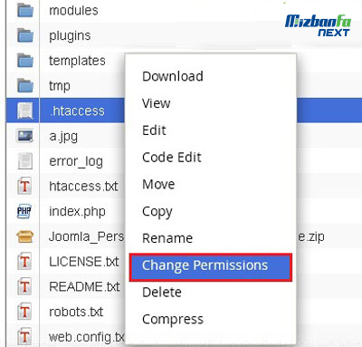The height and width of the screenshot is (347, 362).
Task: Choose Compress from the context menu
Action: [x=173, y=320]
